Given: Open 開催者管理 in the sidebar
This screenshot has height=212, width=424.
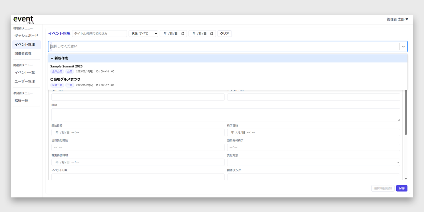Looking at the screenshot, I should click(23, 53).
